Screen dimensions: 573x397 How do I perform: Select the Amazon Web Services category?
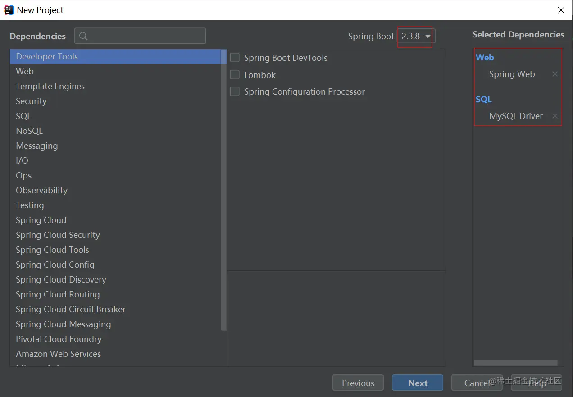(115, 354)
